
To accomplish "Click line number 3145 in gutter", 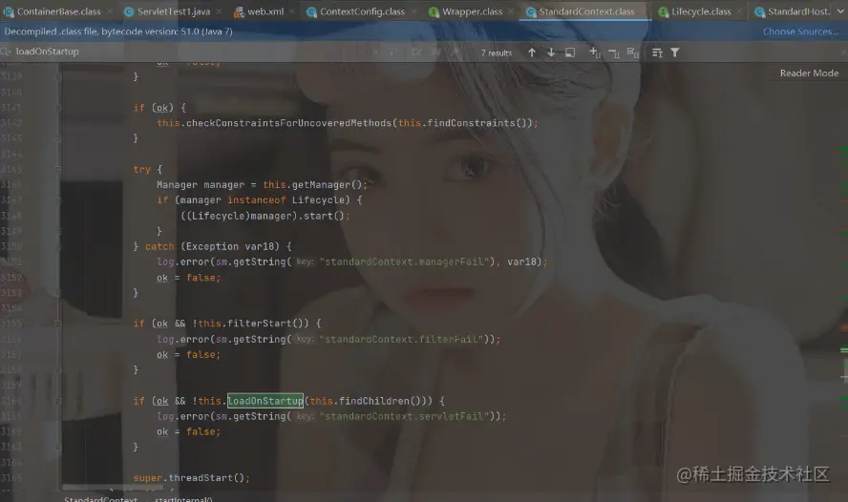I will [x=11, y=169].
